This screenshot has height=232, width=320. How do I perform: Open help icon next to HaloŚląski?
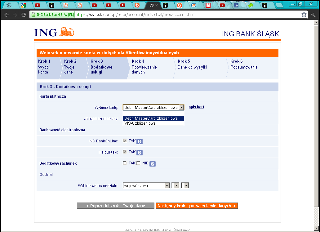(x=140, y=153)
